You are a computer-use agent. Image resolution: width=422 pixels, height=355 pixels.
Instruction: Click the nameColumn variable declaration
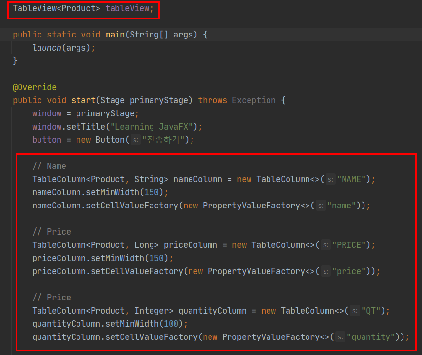coord(197,179)
